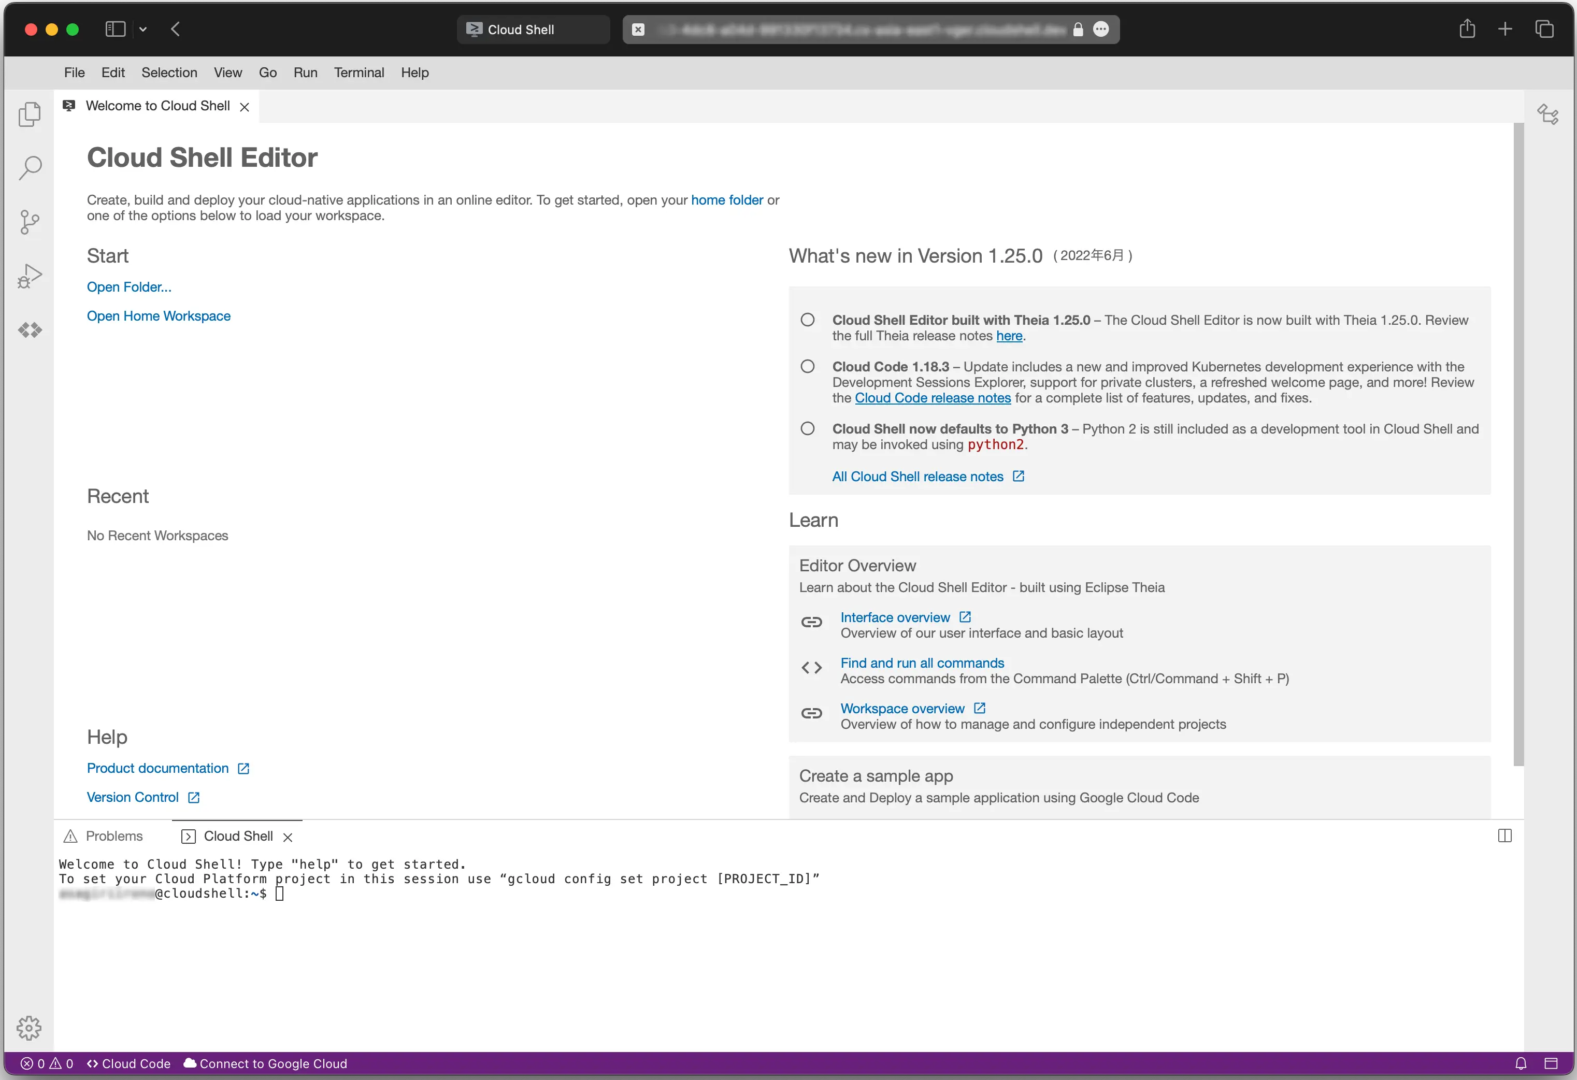Click the address bar more options ellipsis
The image size is (1577, 1080).
(x=1101, y=28)
